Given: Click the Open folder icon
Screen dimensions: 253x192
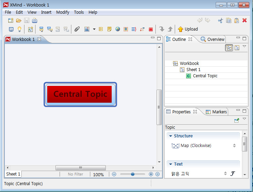Looking at the screenshot, I should [x=19, y=21].
